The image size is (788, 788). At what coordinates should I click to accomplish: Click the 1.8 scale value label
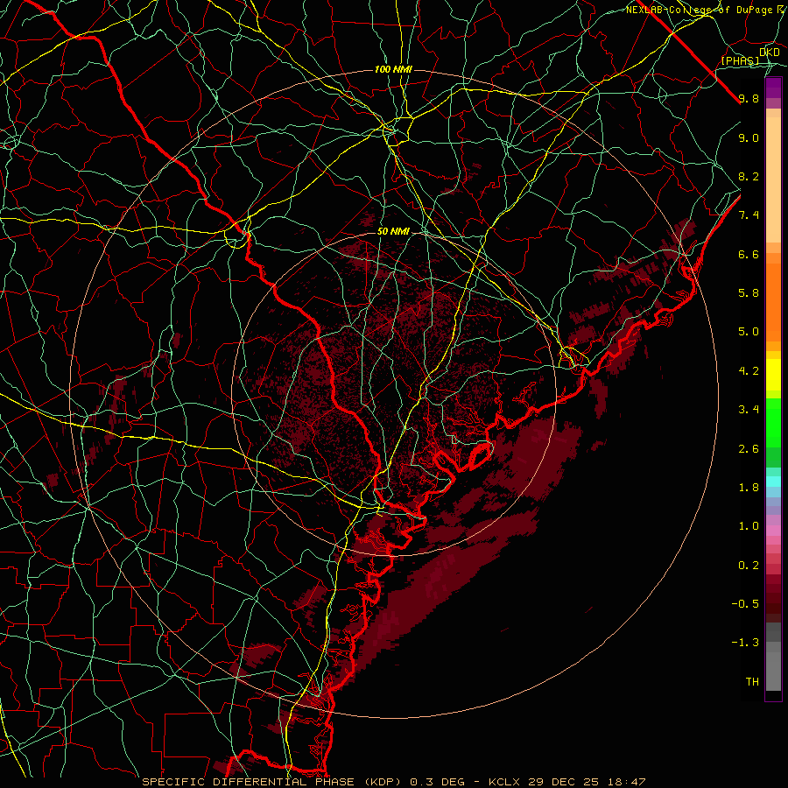click(749, 488)
